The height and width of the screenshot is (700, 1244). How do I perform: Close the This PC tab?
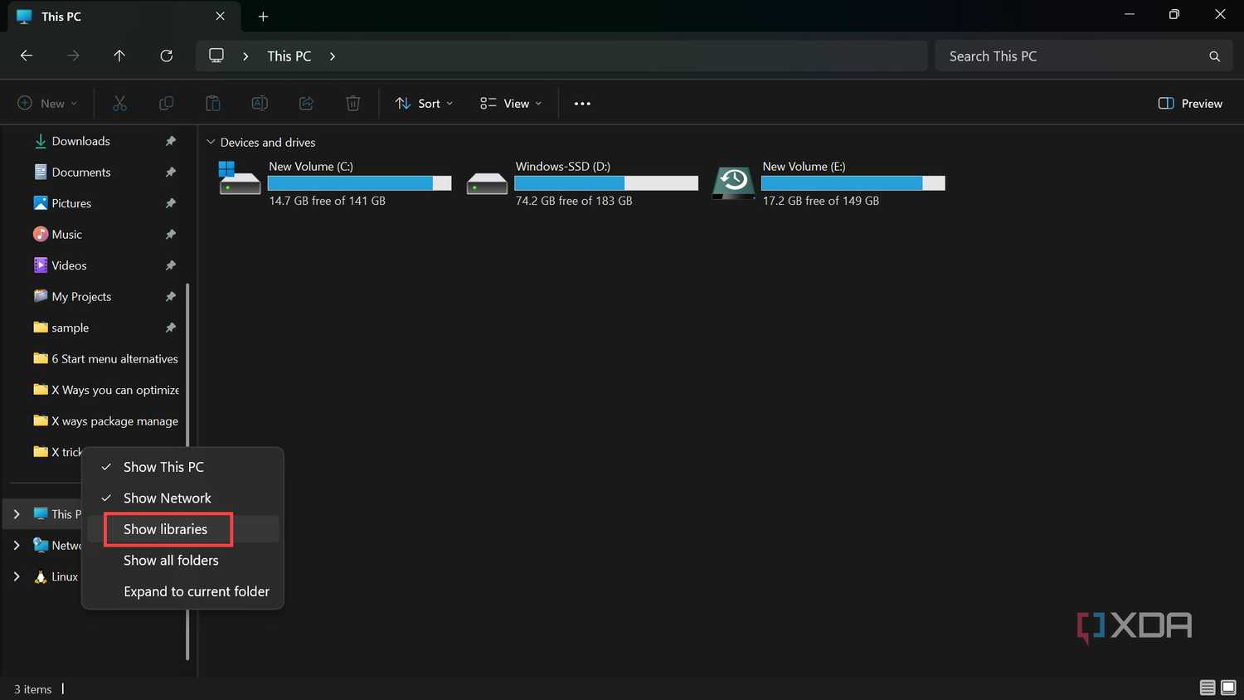pos(220,17)
